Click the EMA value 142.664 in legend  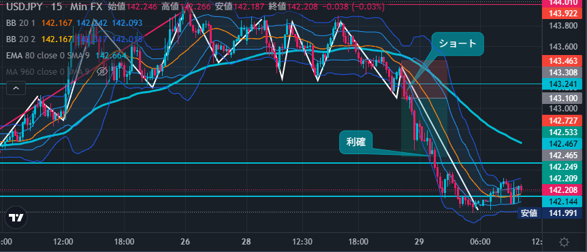[110, 55]
